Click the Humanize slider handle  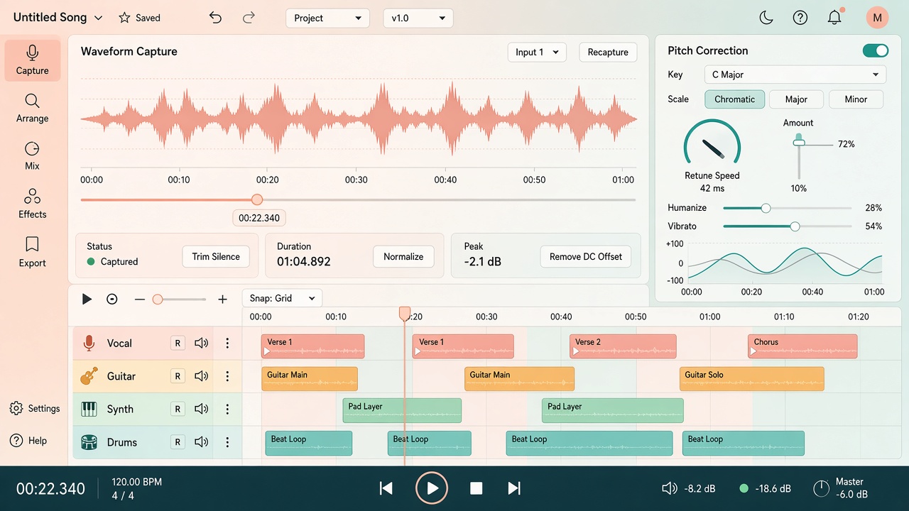(x=766, y=208)
